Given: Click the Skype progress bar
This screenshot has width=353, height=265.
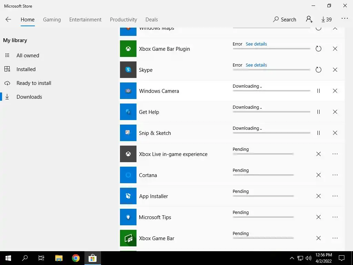Looking at the screenshot, I should [x=272, y=70].
